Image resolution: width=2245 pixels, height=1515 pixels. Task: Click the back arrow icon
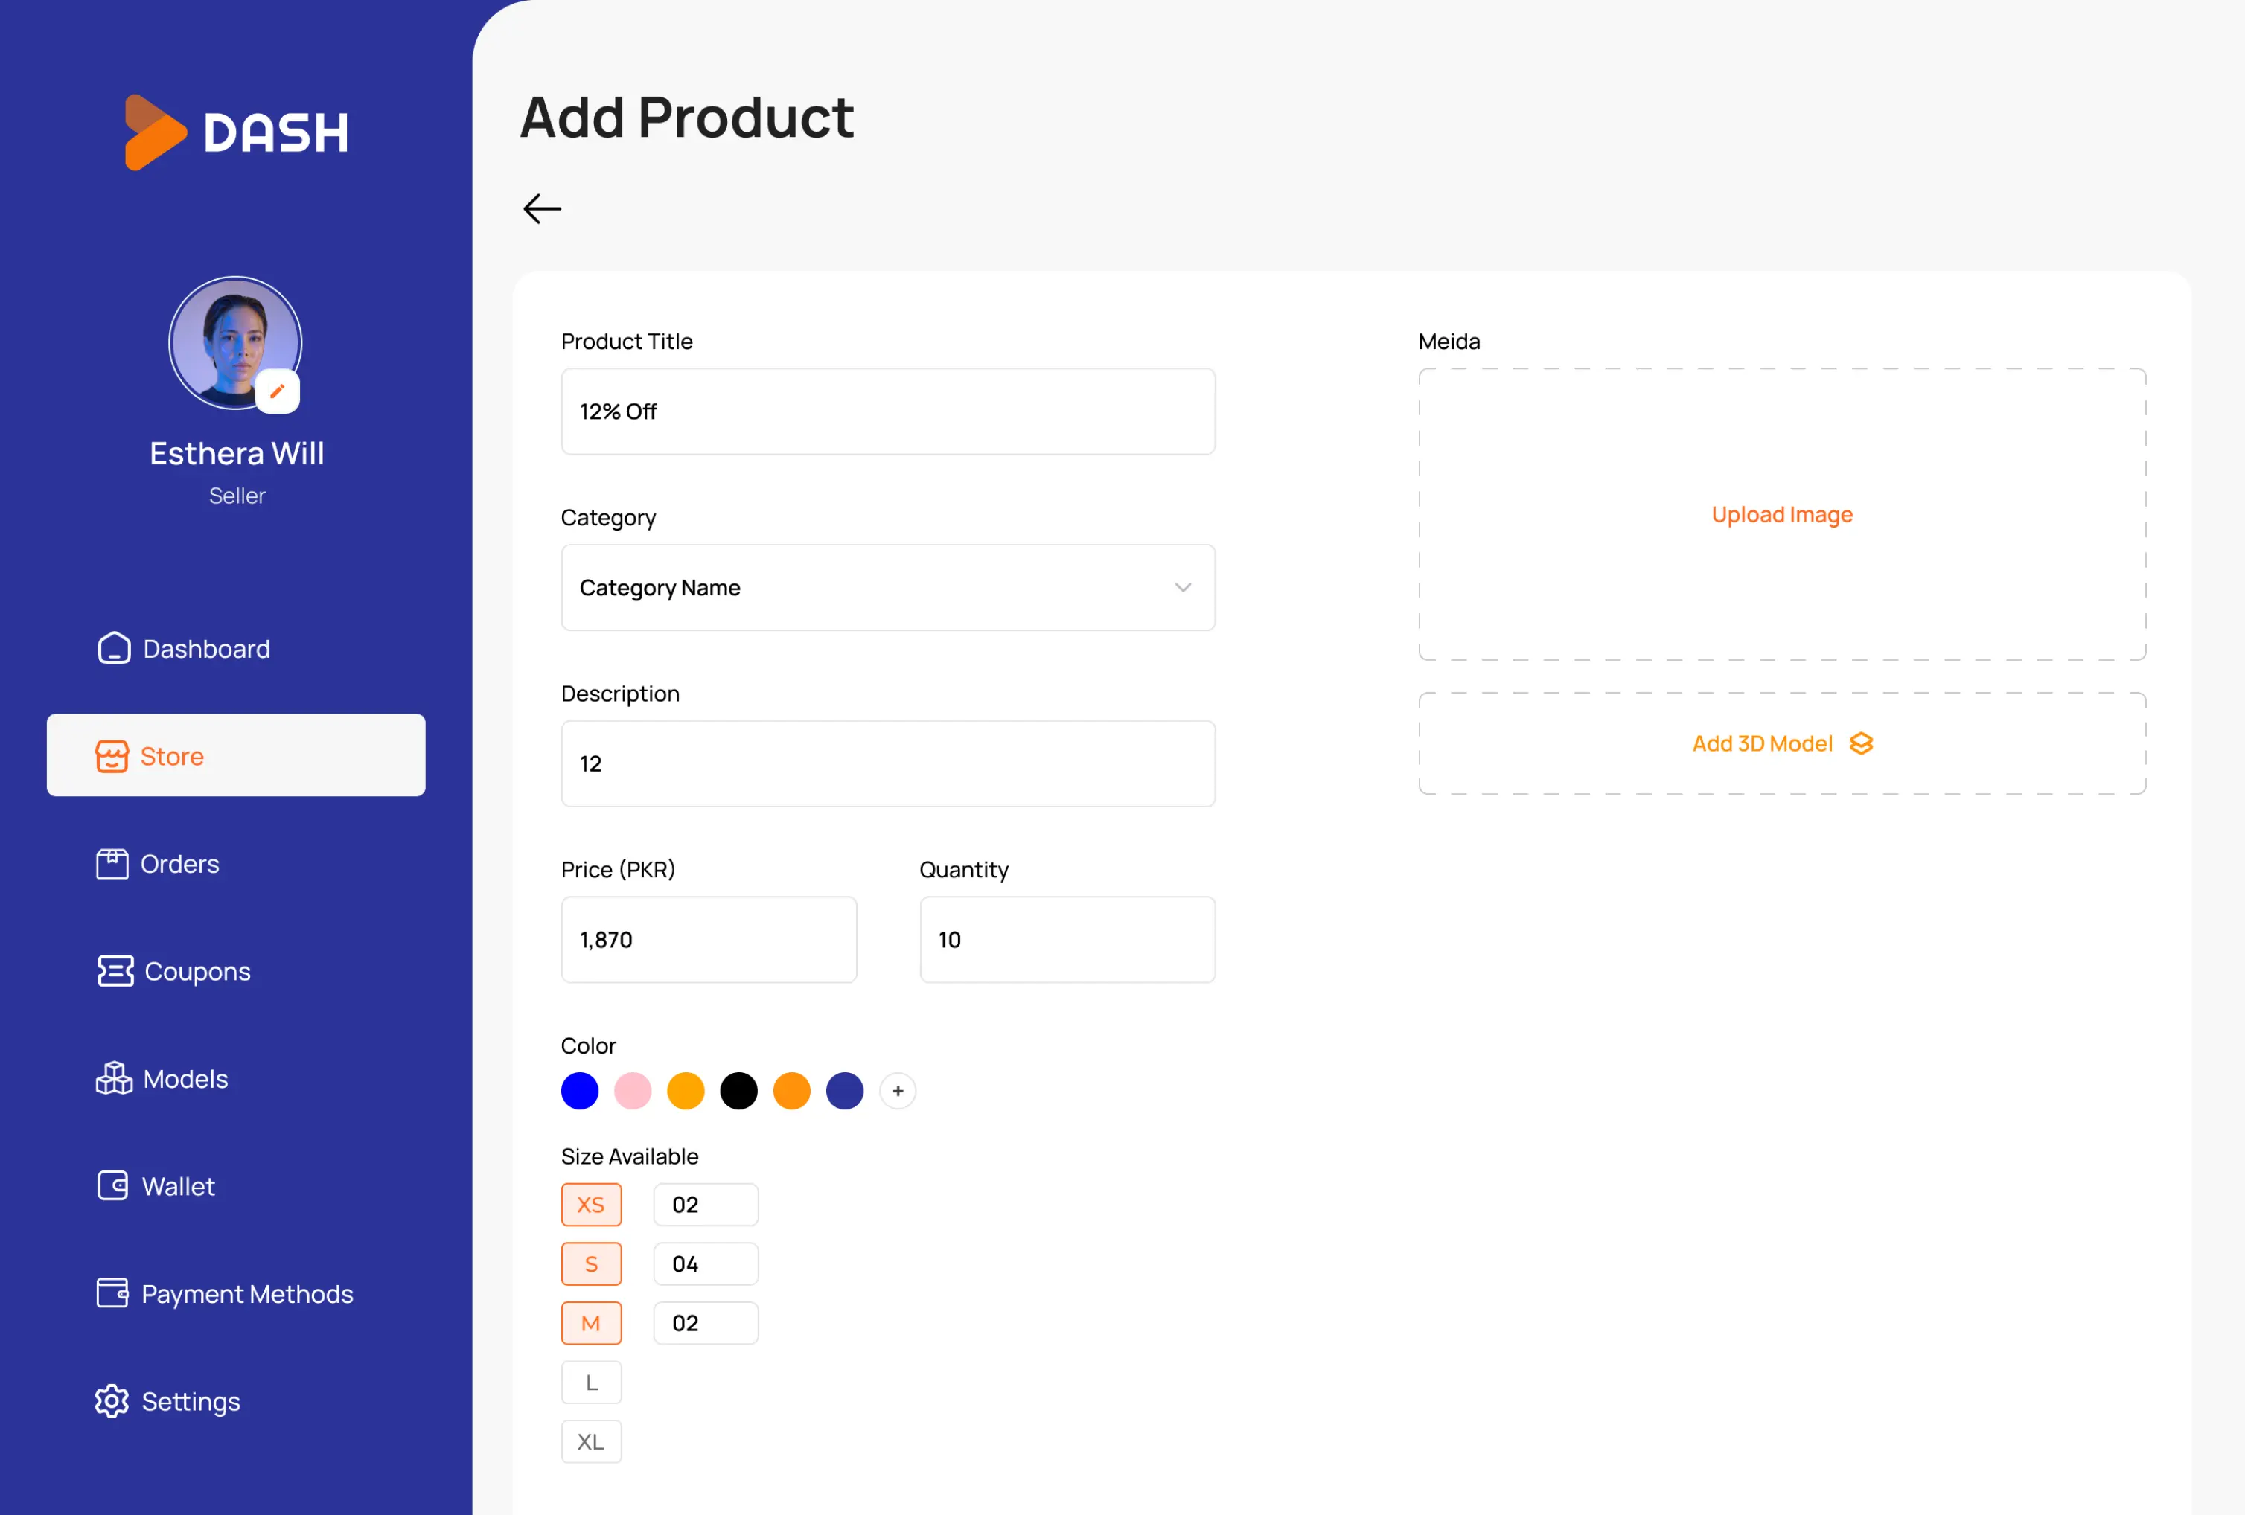pos(542,208)
